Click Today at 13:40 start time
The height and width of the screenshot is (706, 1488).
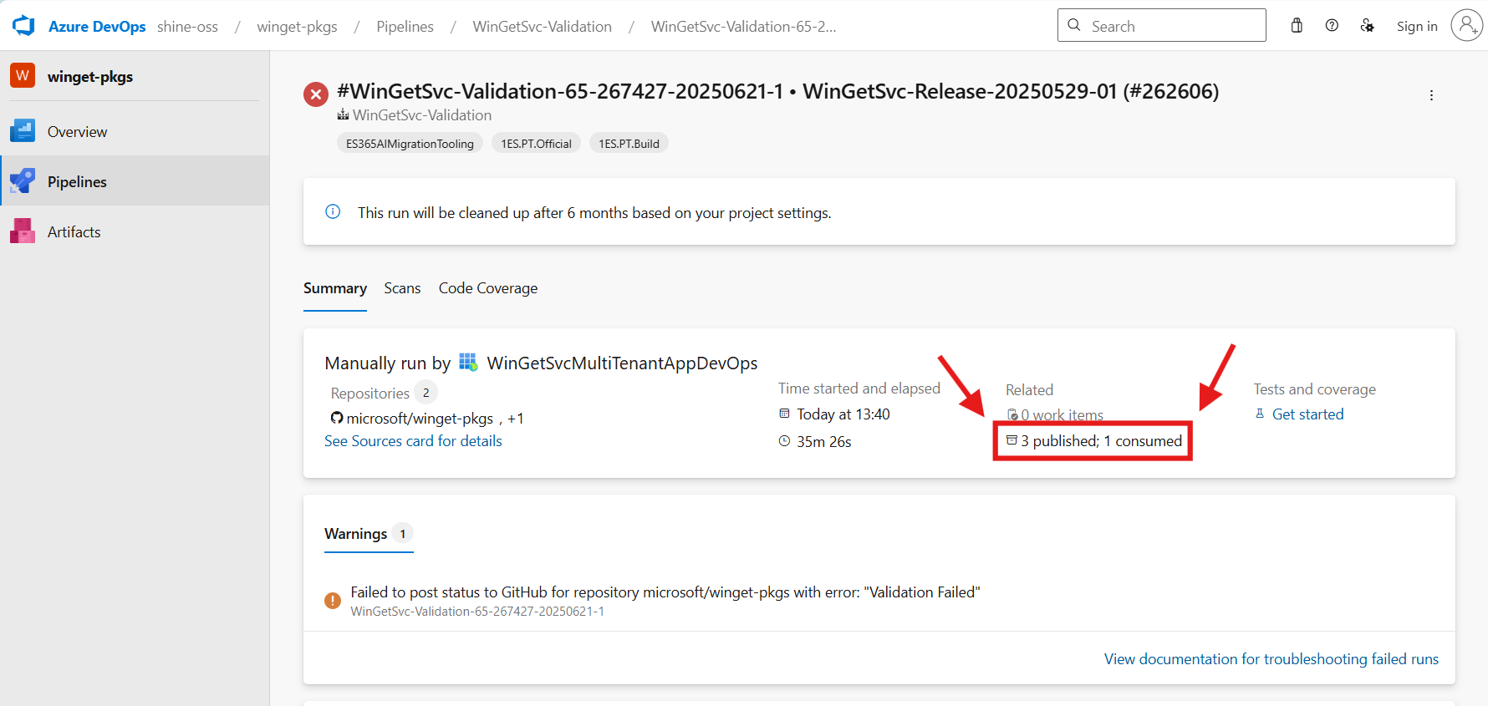click(843, 414)
